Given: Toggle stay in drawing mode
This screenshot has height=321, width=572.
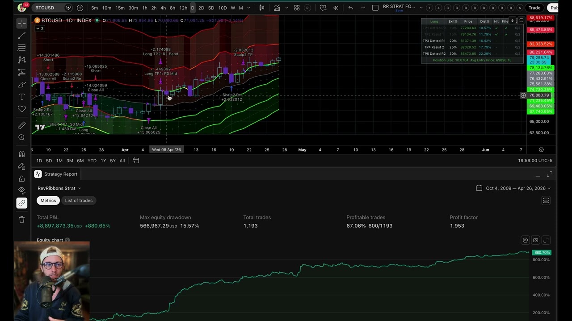Looking at the screenshot, I should (21, 166).
